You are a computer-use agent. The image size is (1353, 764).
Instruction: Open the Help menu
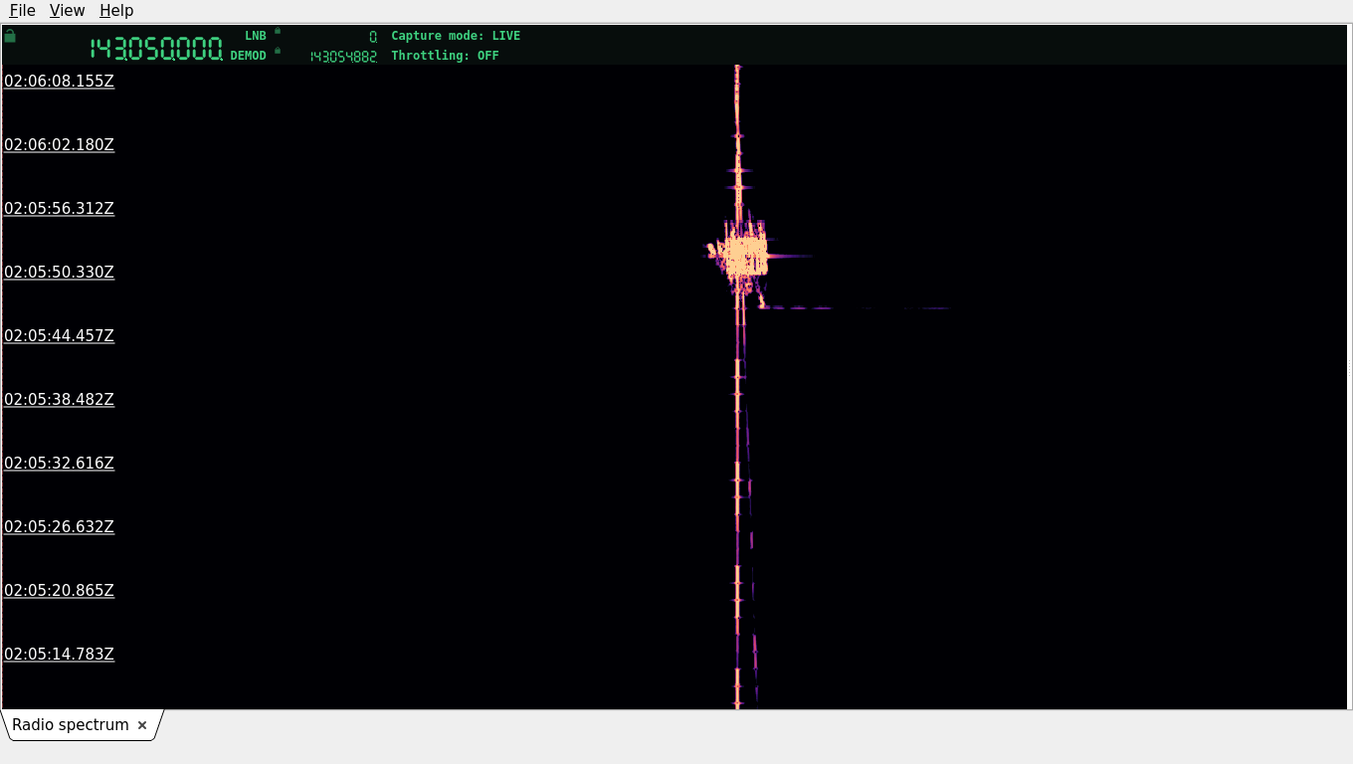[116, 10]
